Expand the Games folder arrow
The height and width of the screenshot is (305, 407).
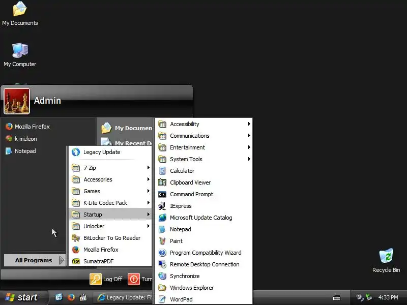tap(148, 191)
